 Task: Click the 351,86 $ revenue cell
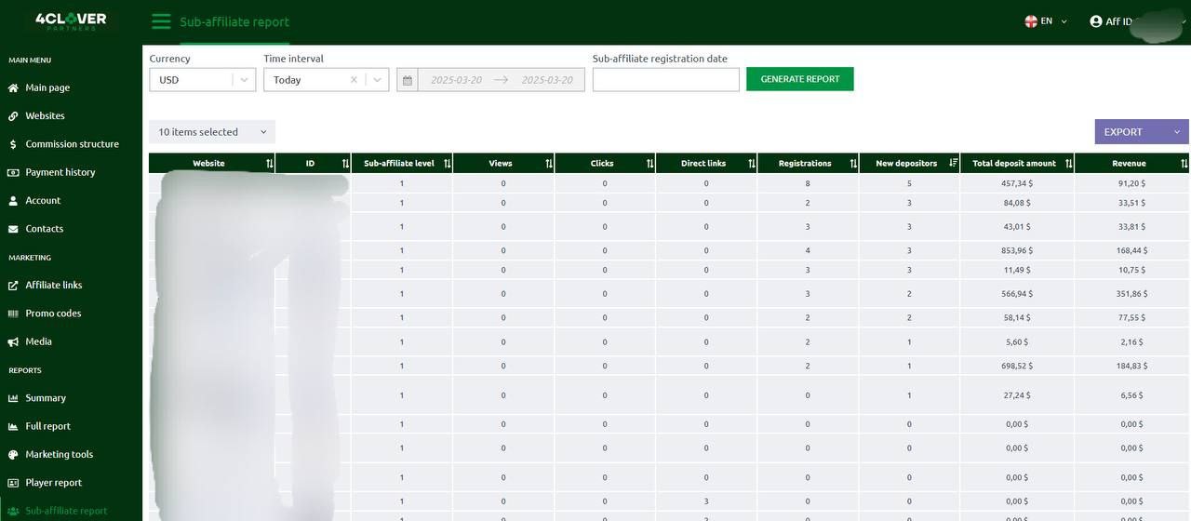click(1132, 294)
